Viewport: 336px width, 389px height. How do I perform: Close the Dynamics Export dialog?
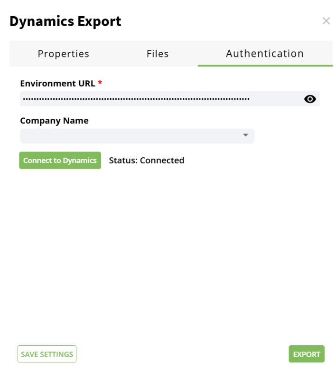point(326,21)
